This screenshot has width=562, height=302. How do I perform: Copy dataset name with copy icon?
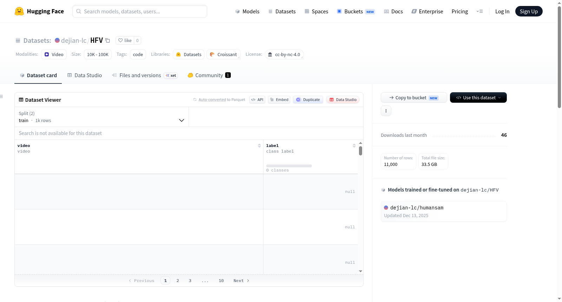coord(108,40)
